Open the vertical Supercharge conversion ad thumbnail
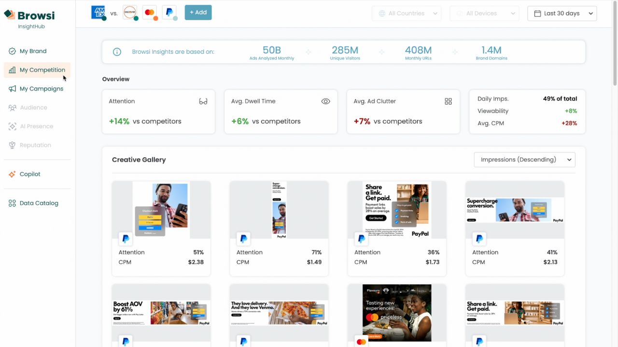 click(279, 210)
